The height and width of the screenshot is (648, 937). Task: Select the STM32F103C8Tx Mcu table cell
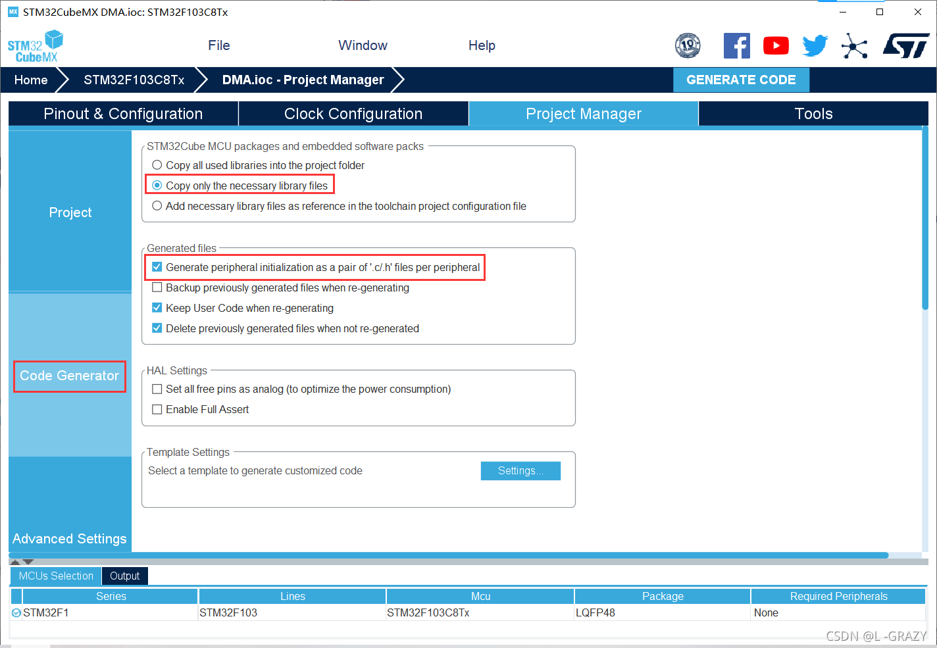coord(480,612)
